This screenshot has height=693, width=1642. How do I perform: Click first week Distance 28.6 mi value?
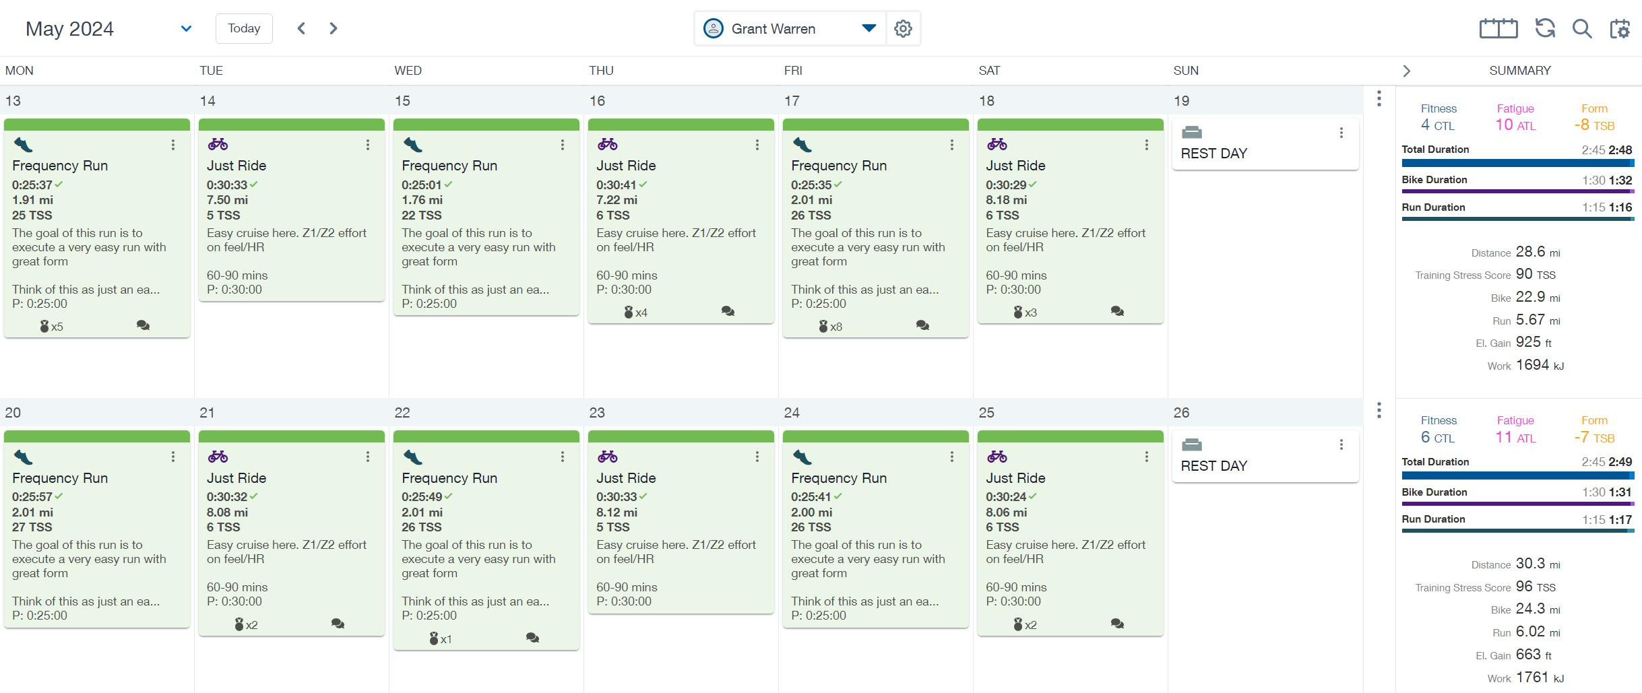1538,252
